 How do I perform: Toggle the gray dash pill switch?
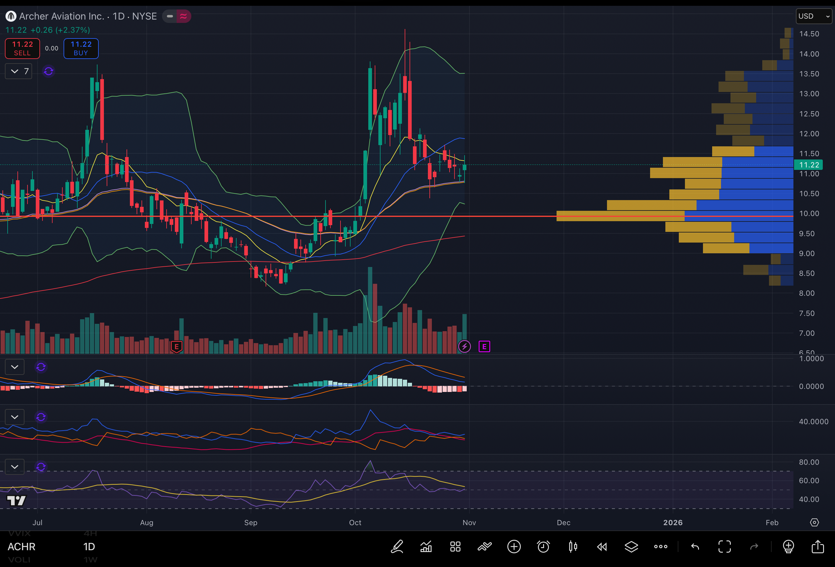[170, 16]
